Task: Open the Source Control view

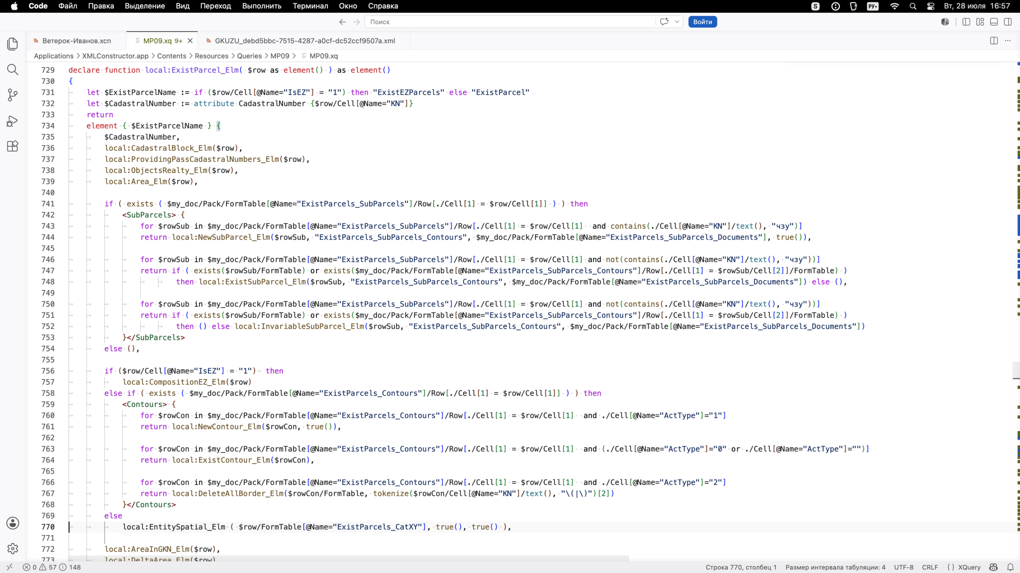Action: click(13, 95)
